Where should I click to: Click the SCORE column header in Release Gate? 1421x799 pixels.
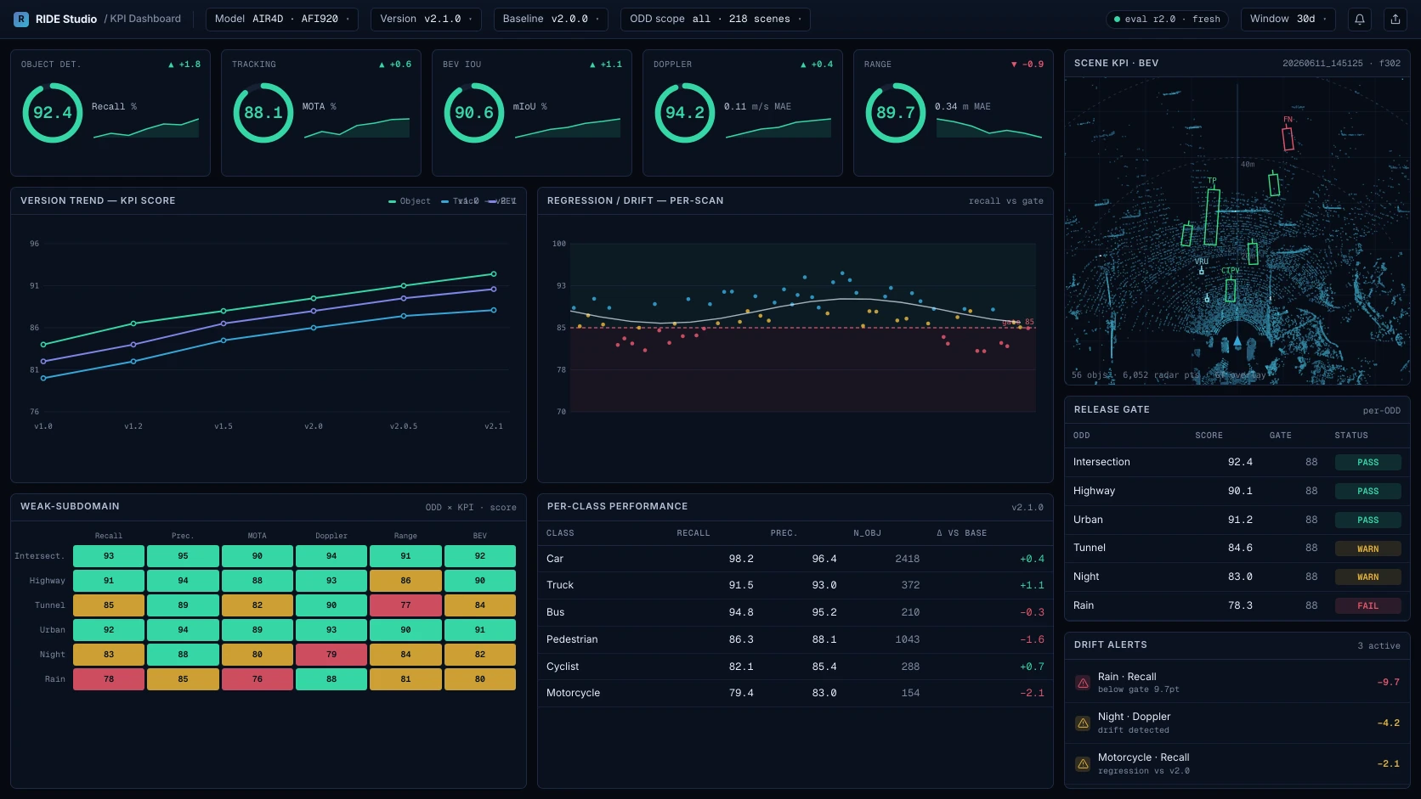1209,436
